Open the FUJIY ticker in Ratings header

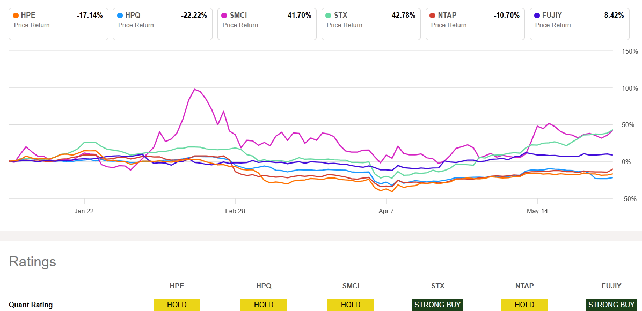611,286
